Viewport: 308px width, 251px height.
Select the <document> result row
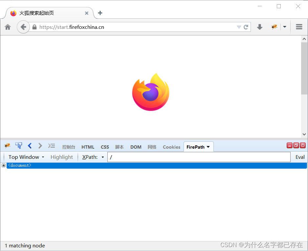pyautogui.click(x=157, y=165)
